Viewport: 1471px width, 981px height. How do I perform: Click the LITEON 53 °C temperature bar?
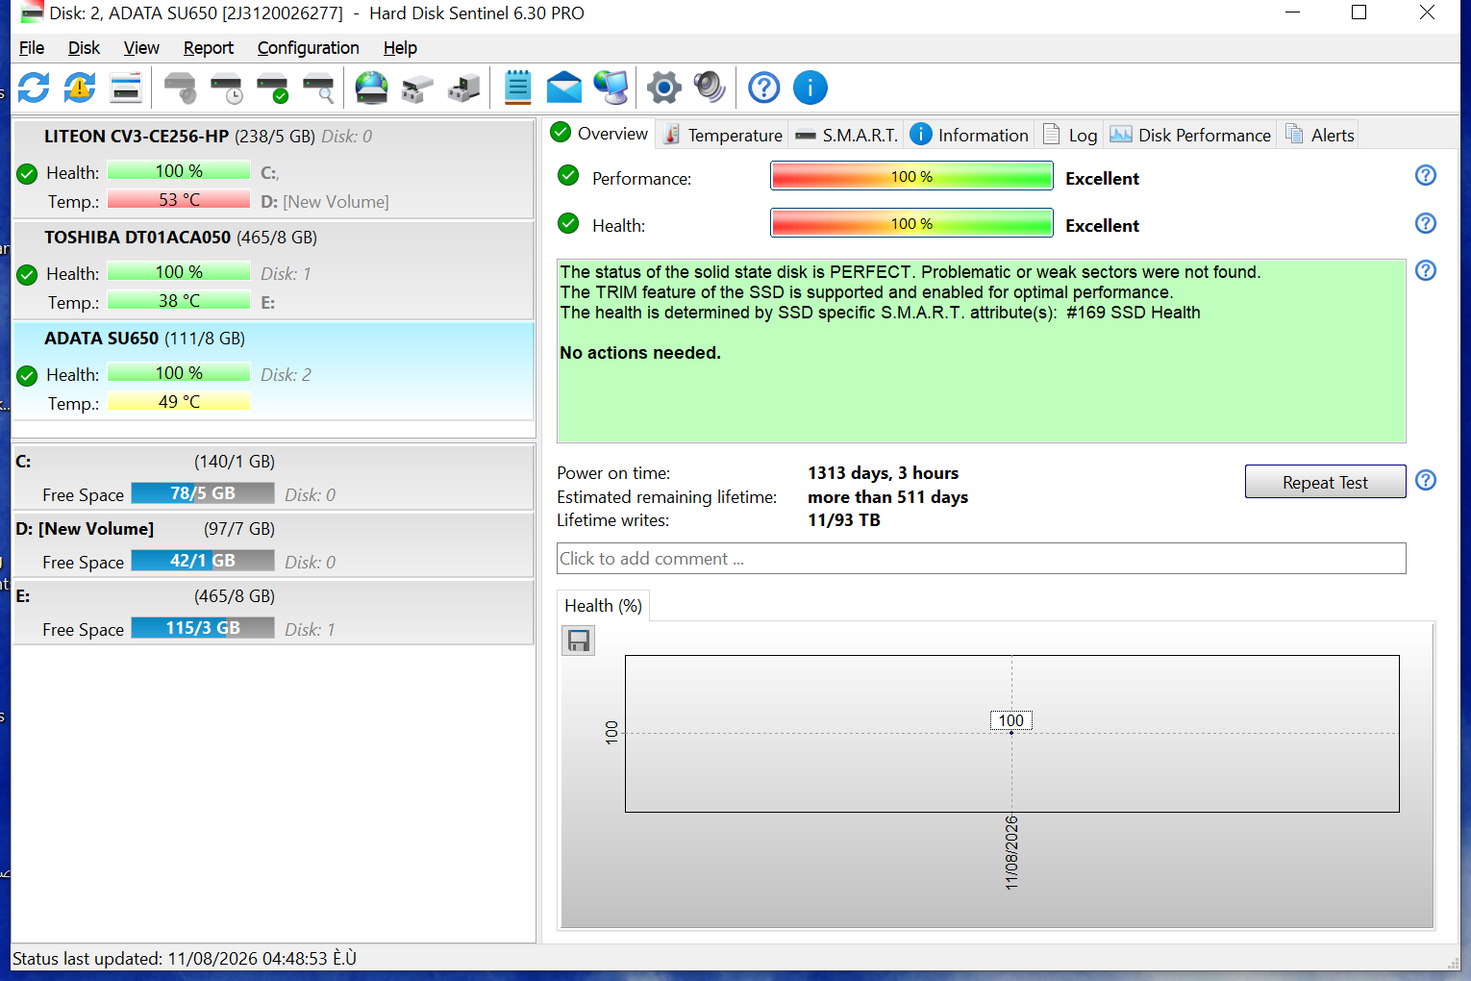point(179,200)
